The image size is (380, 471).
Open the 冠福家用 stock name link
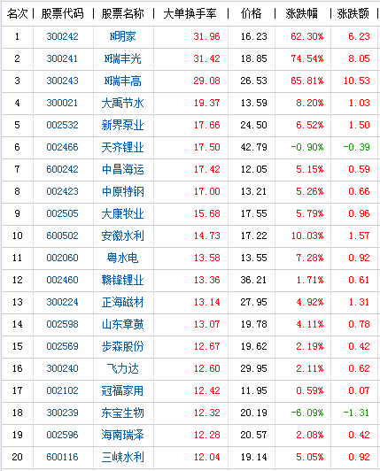(x=122, y=390)
